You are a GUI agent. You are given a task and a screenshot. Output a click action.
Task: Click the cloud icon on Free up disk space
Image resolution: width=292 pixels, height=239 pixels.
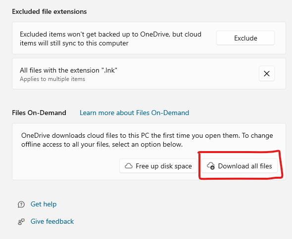[x=129, y=166]
